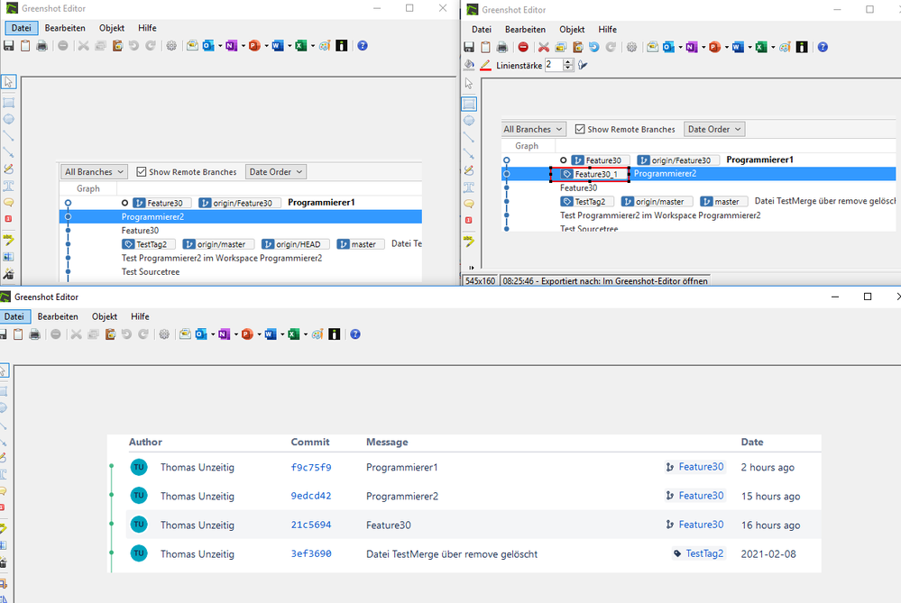
Task: Export to OneNote icon in bottom window toolbar
Action: [x=224, y=334]
